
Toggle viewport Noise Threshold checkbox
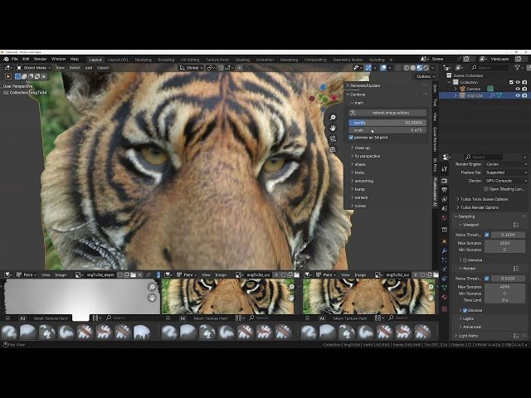pyautogui.click(x=487, y=235)
